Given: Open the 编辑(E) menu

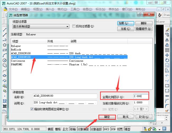Looking at the screenshot, I should point(25,9).
